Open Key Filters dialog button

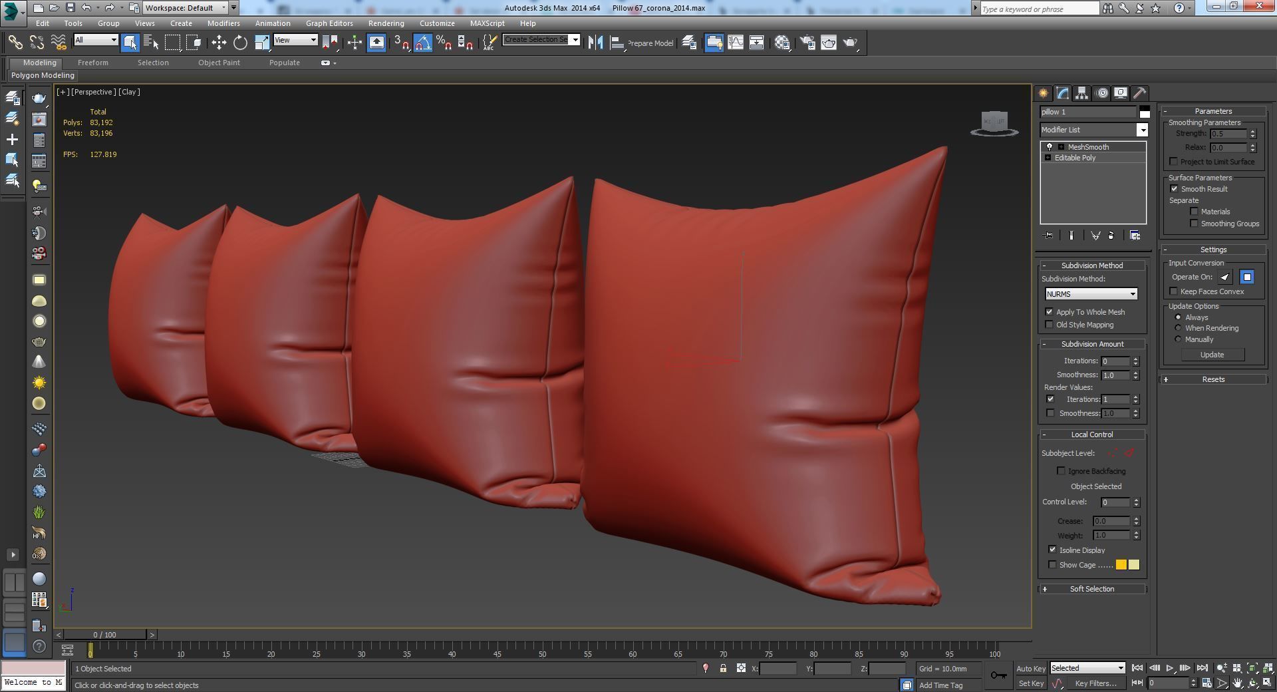coord(1095,683)
